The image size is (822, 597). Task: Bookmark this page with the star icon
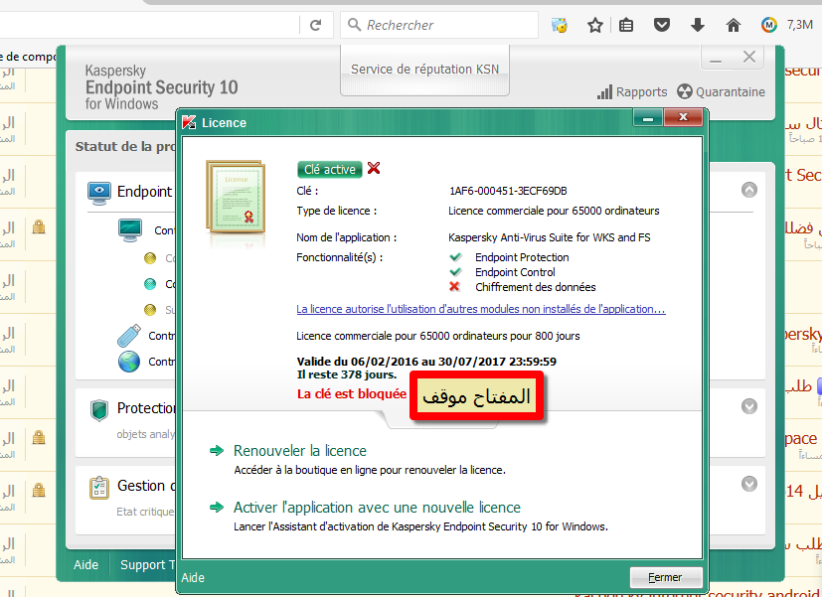[x=595, y=25]
